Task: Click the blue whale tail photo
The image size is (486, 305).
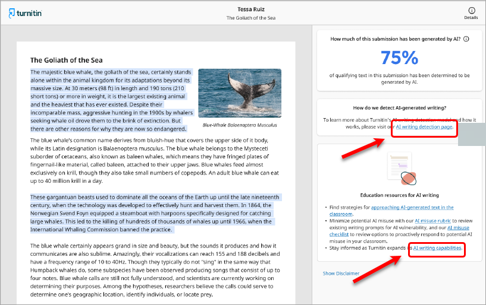Action: (x=240, y=93)
